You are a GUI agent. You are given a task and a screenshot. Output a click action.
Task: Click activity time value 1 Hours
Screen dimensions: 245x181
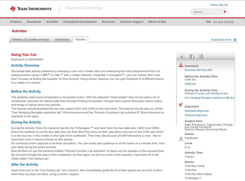(x=189, y=157)
